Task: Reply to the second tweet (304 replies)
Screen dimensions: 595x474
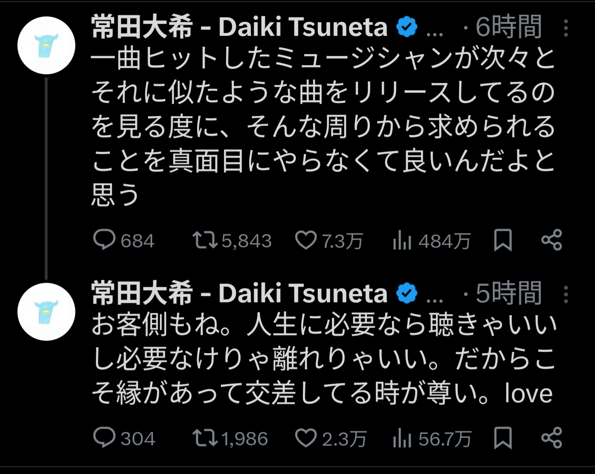Action: tap(104, 438)
